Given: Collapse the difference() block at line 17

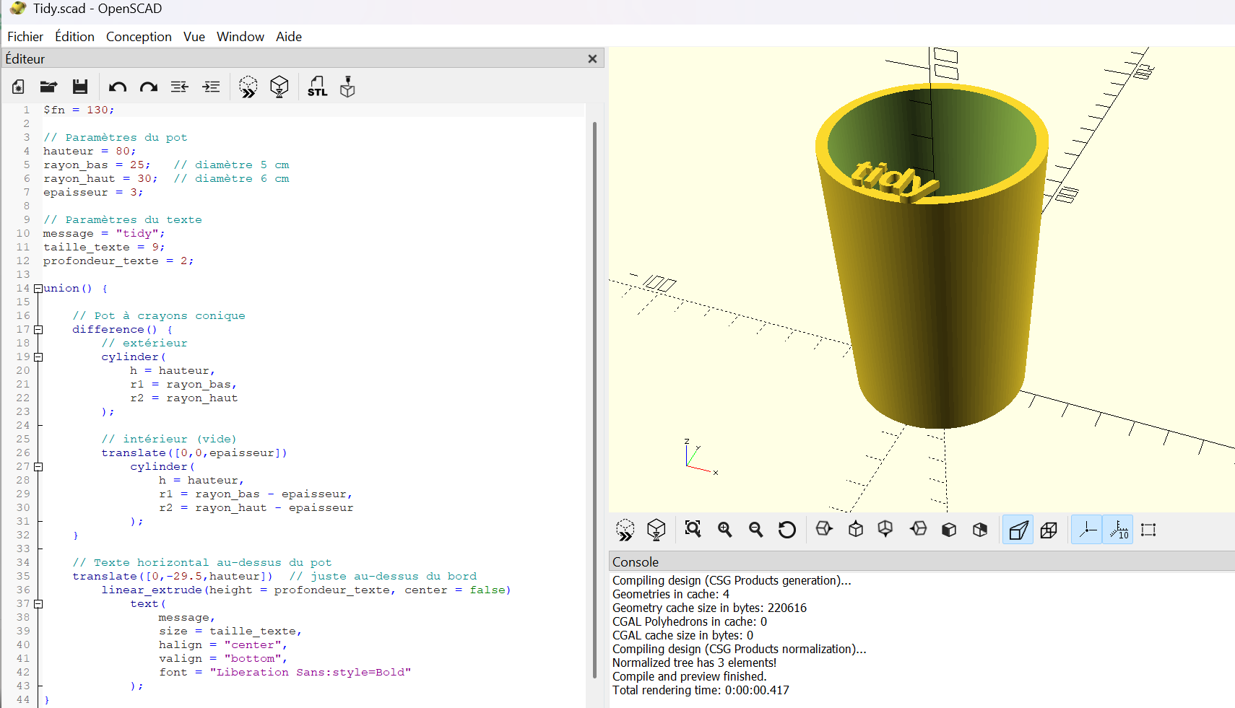Looking at the screenshot, I should pos(38,330).
